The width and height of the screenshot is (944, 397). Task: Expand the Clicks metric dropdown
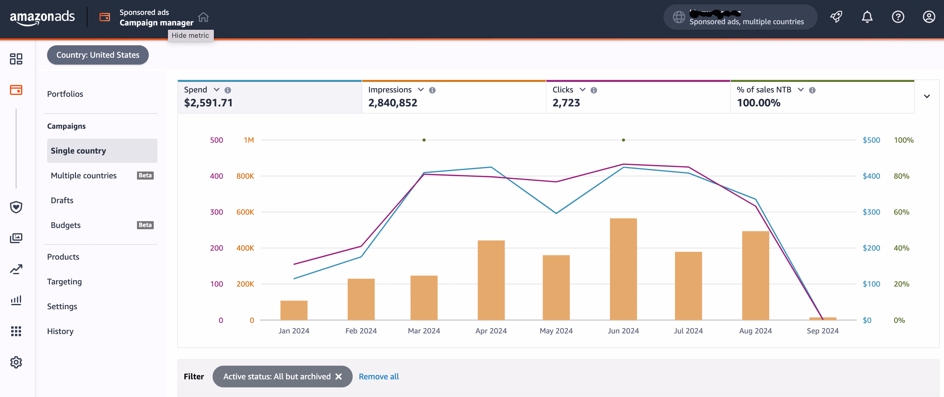point(582,90)
